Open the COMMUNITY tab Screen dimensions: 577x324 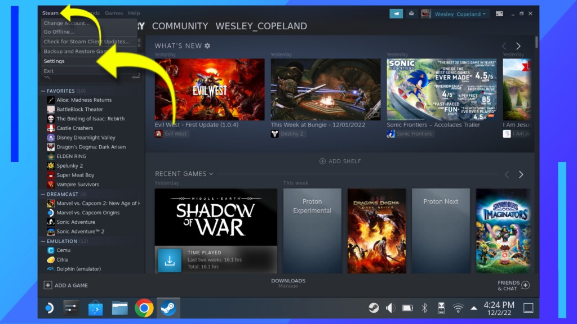point(180,26)
